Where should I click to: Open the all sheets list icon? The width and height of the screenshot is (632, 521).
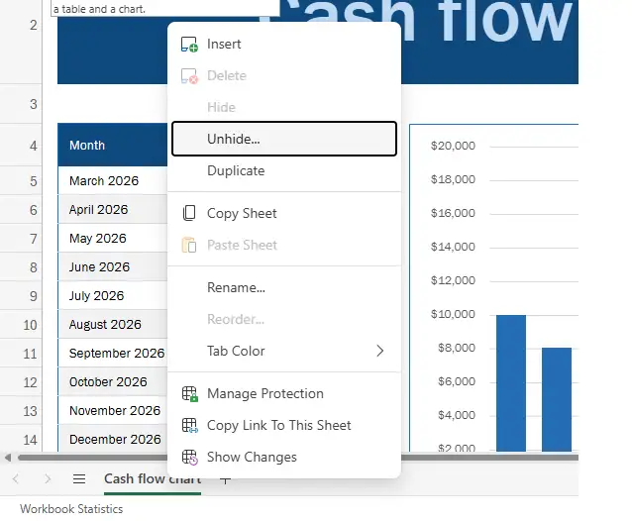pos(79,479)
